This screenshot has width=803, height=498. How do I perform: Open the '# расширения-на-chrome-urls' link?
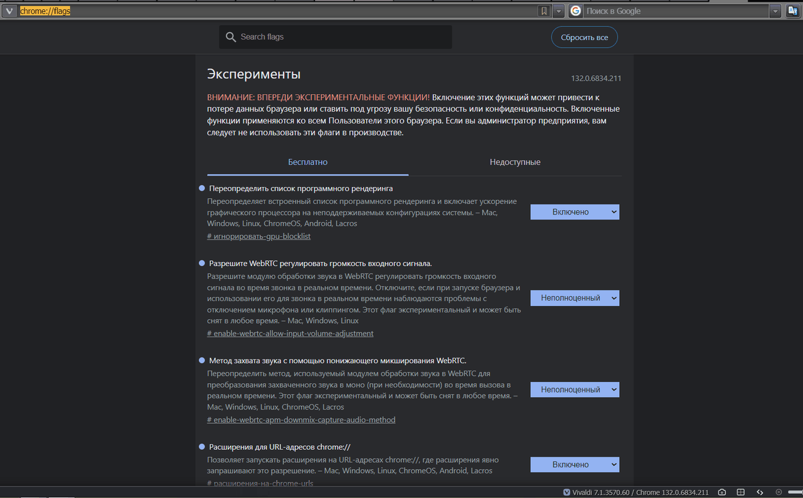(x=260, y=484)
